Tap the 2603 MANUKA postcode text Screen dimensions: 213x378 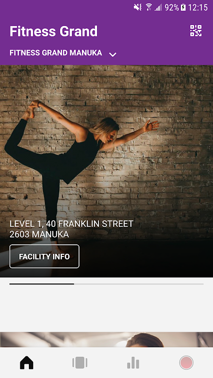[39, 234]
